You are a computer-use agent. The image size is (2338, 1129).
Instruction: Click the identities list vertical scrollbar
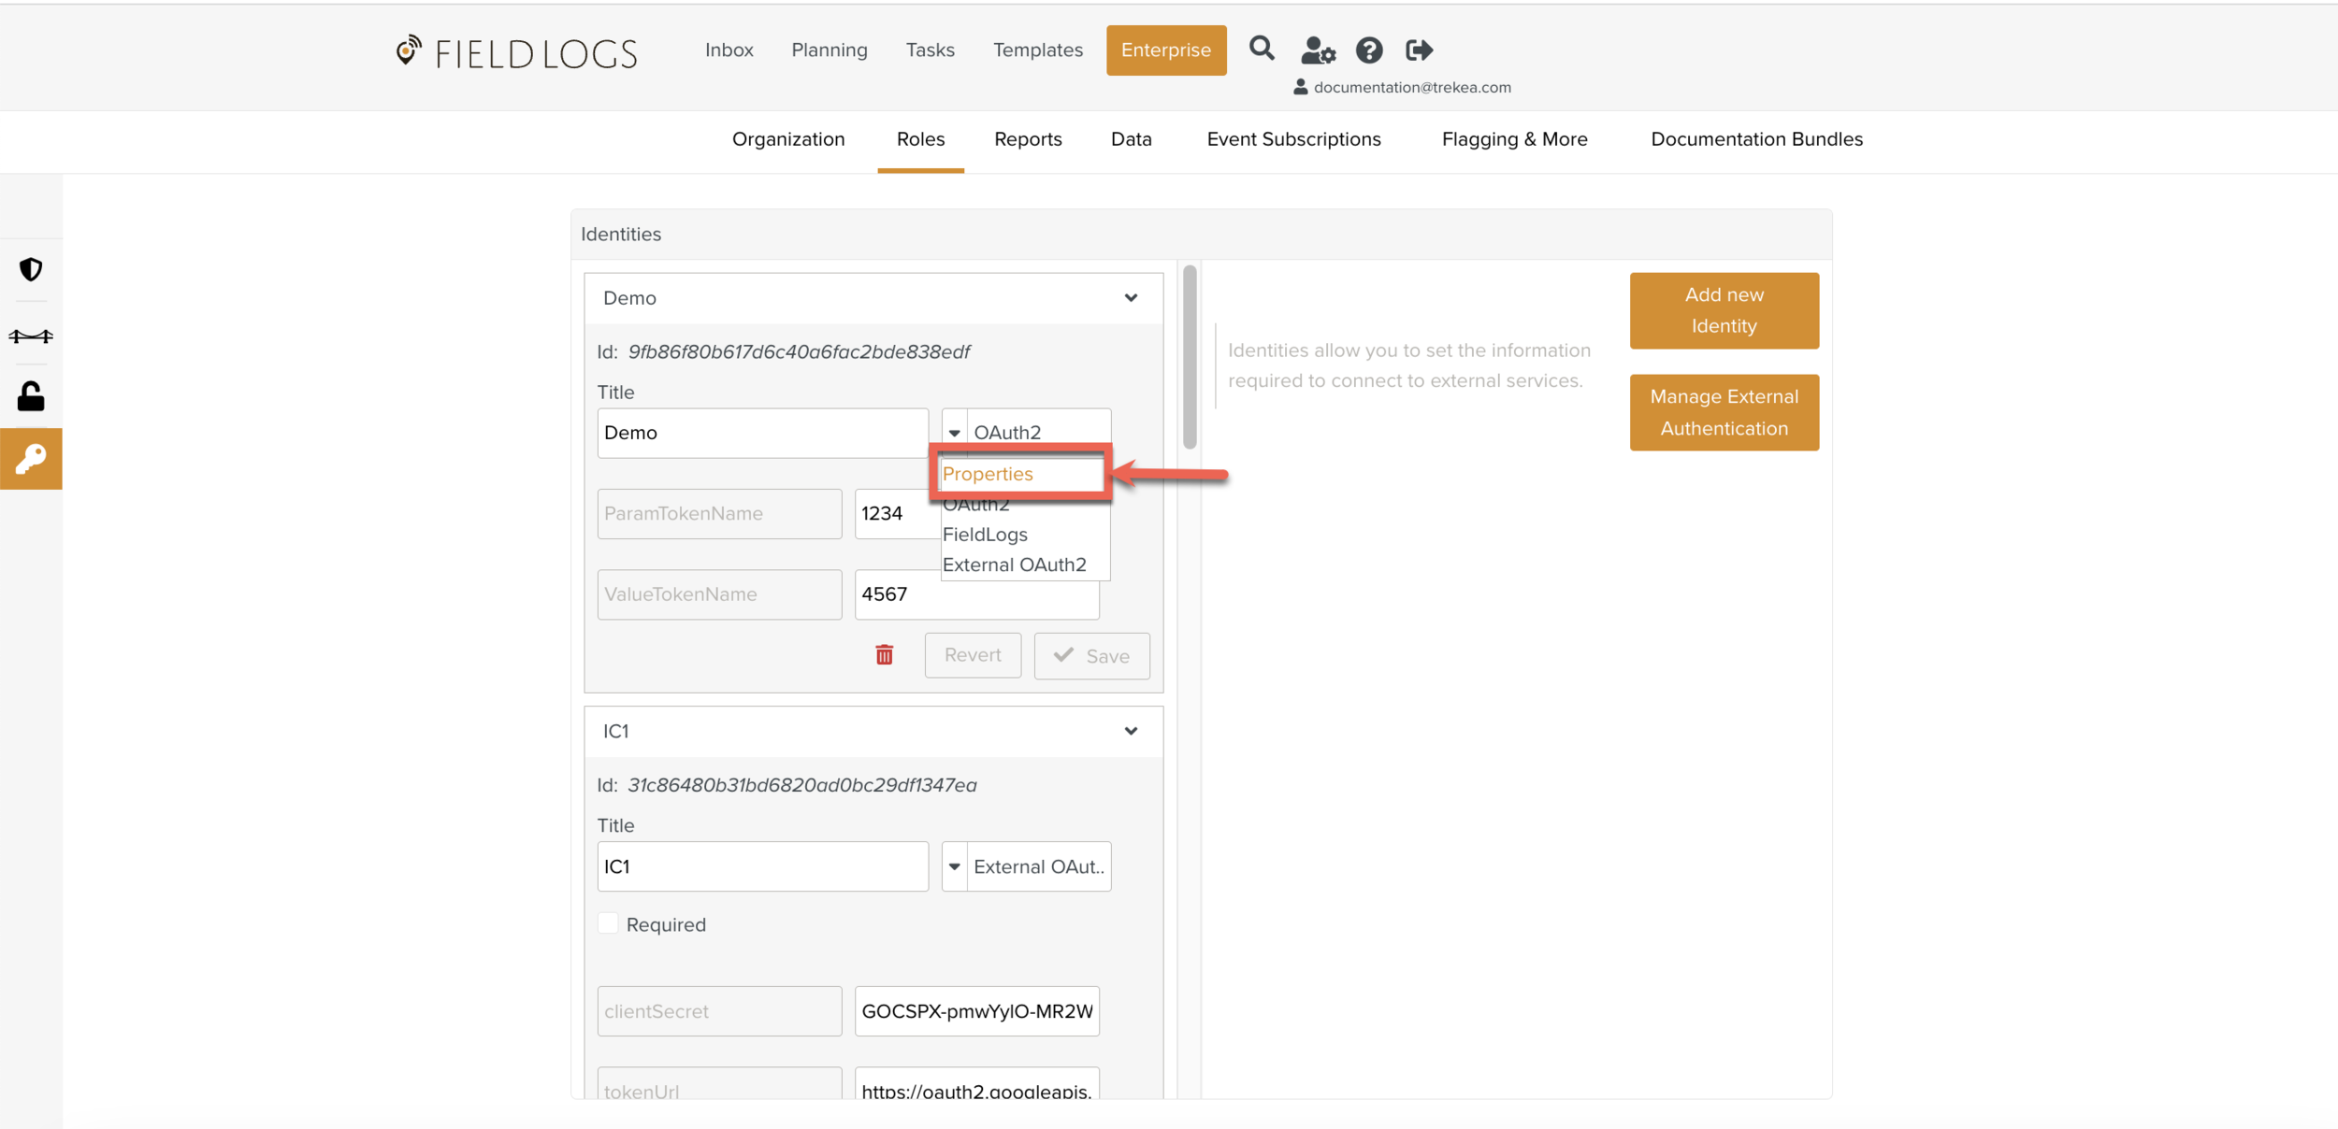[x=1190, y=358]
